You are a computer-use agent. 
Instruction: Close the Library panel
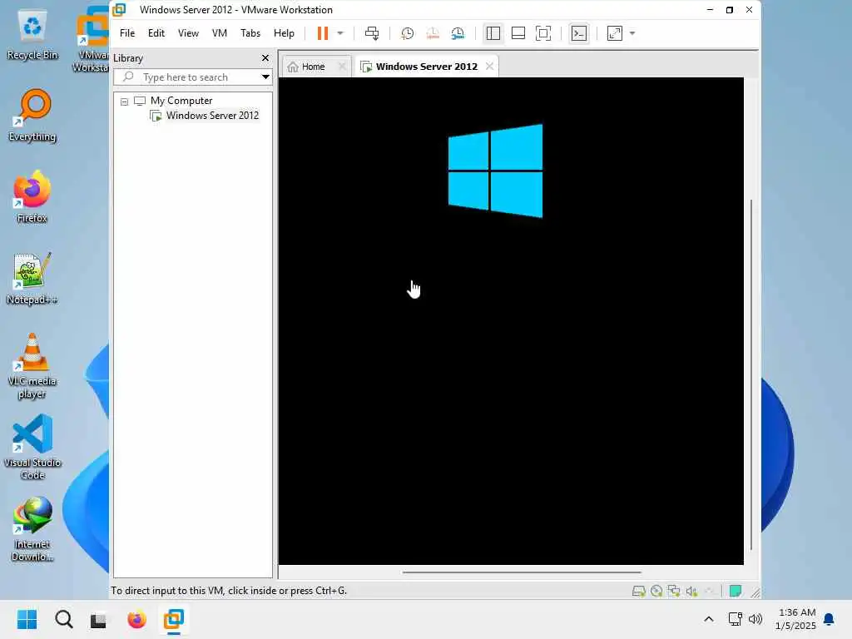(x=265, y=57)
